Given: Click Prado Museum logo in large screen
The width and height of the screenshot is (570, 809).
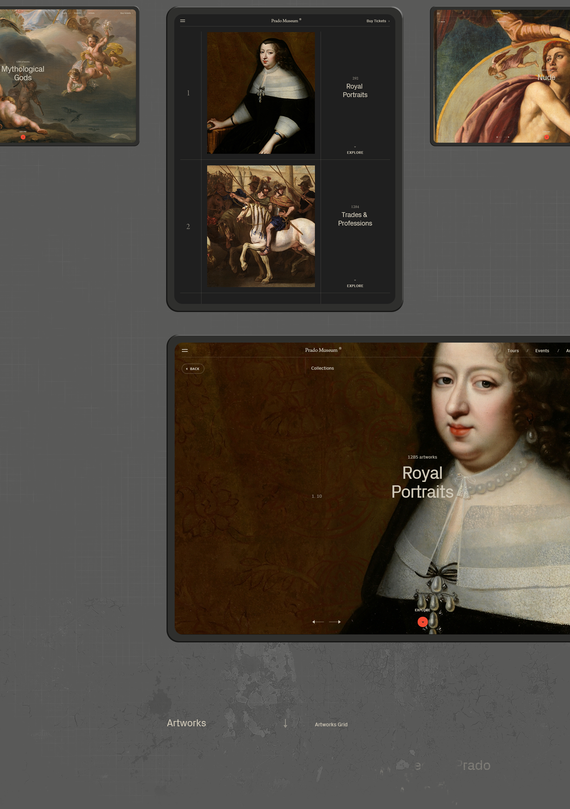Looking at the screenshot, I should click(323, 350).
